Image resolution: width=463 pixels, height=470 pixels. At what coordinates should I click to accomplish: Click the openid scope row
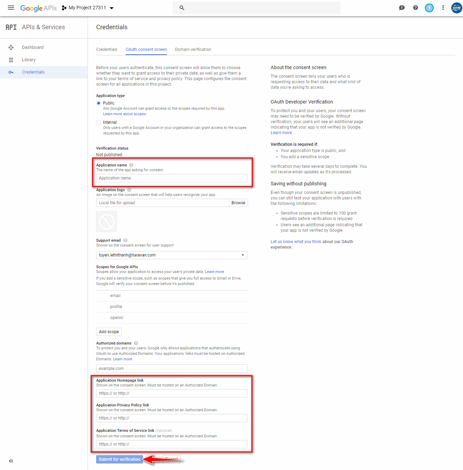point(172,318)
